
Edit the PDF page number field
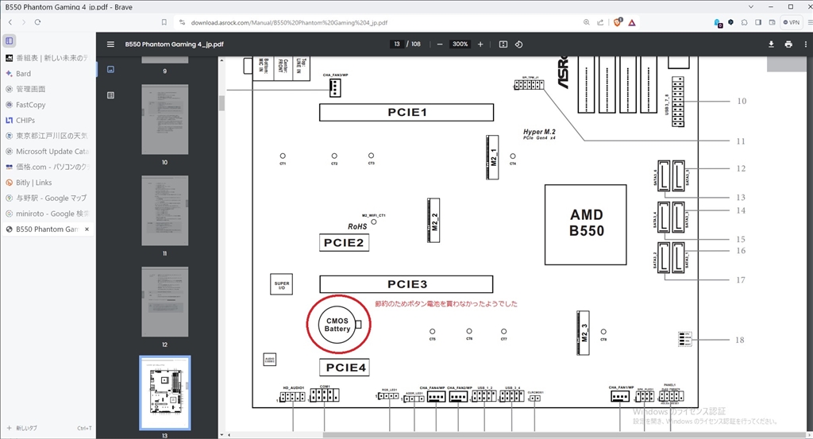coord(397,44)
